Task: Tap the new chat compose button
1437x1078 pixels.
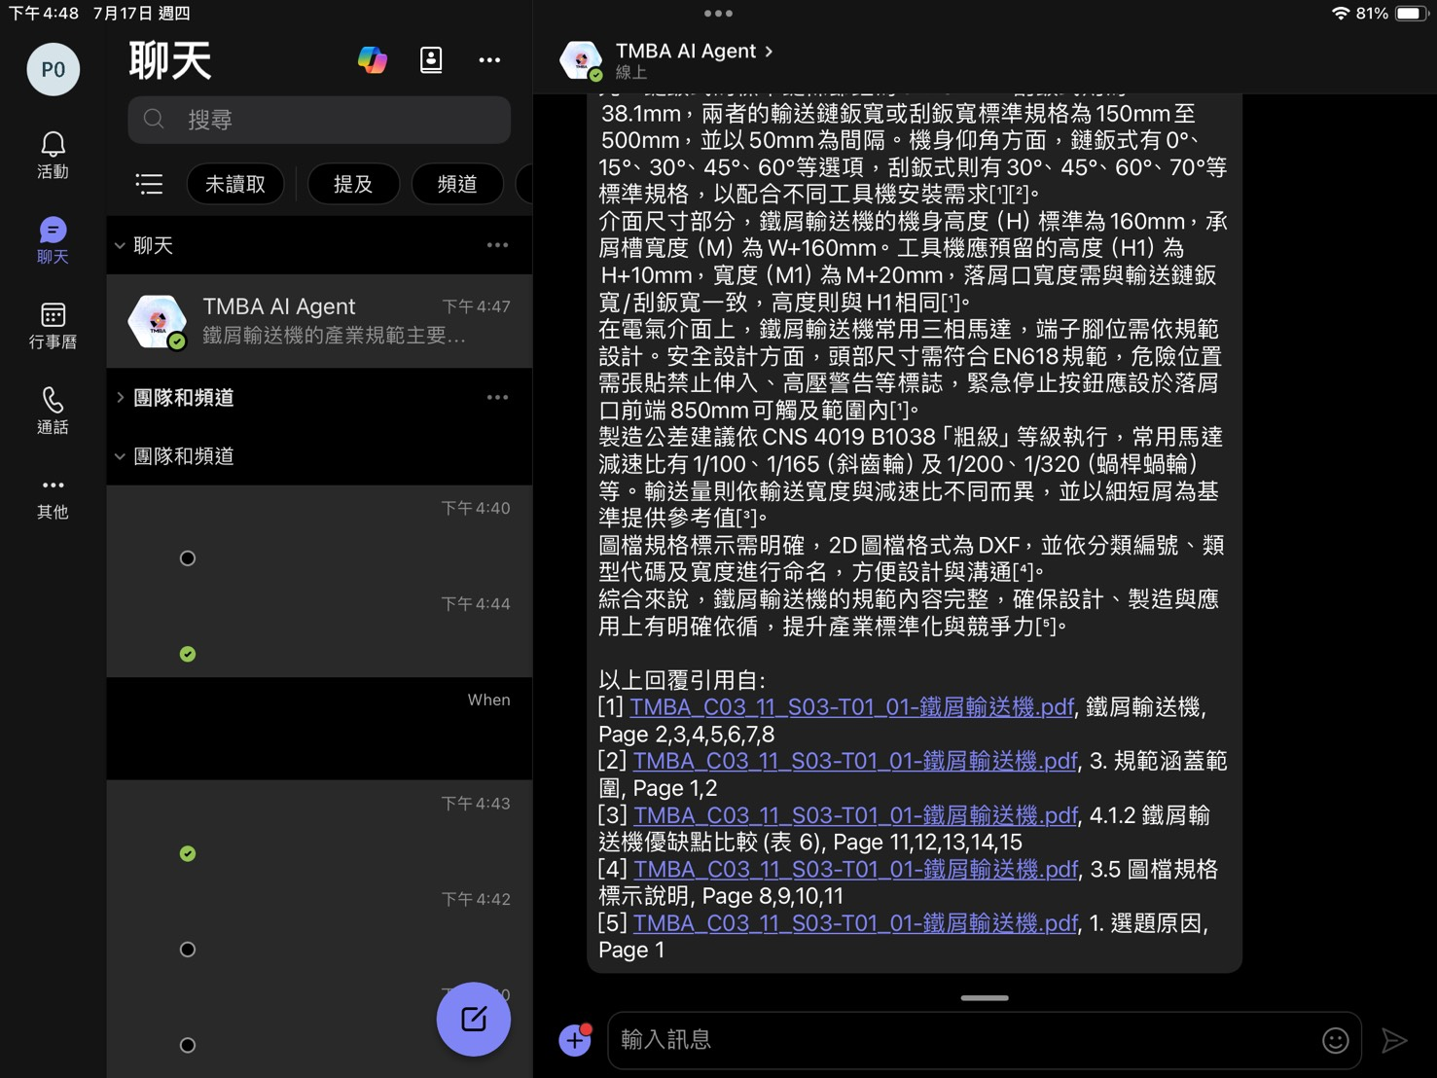Action: (x=474, y=1019)
